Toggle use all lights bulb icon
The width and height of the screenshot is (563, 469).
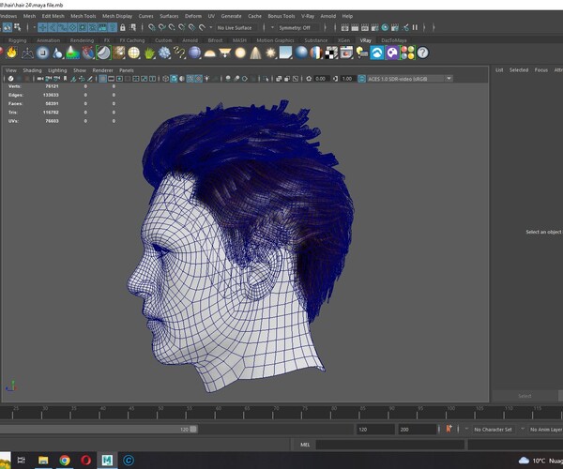click(206, 79)
